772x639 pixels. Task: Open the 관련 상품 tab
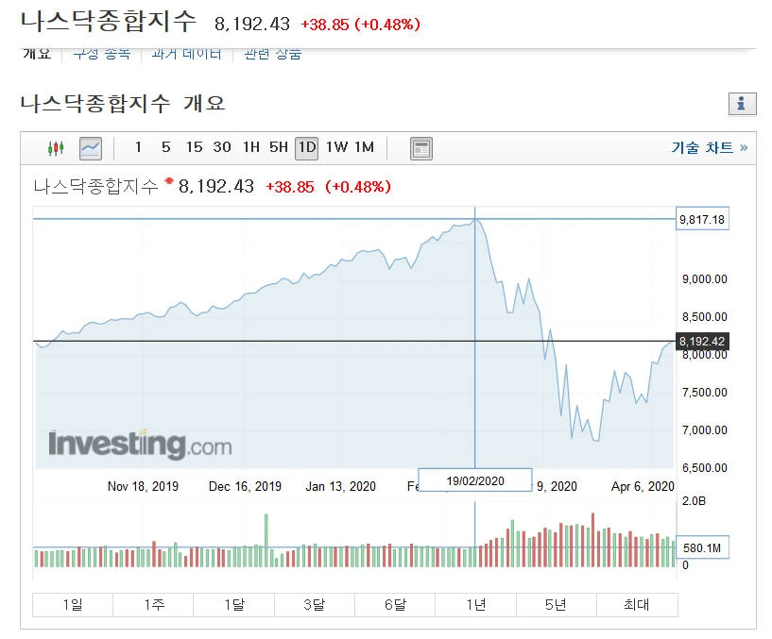[273, 54]
